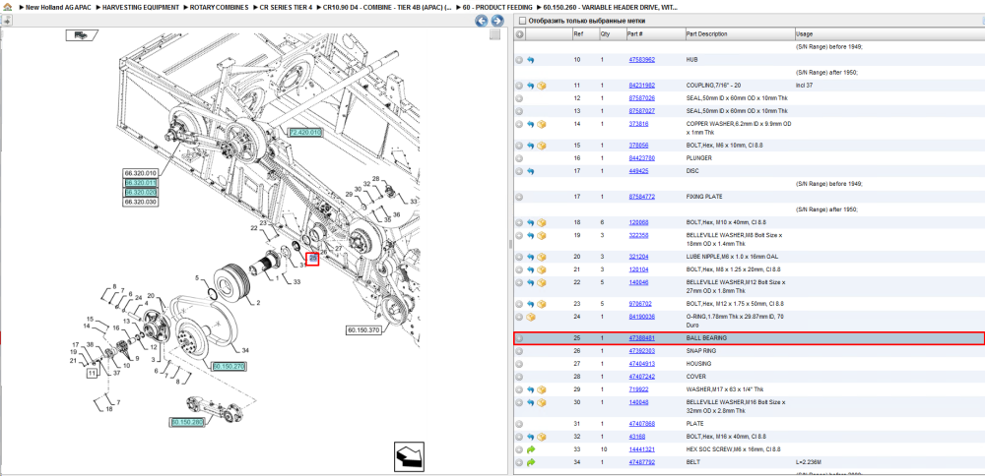Image resolution: width=985 pixels, height=476 pixels.
Task: Open the 60 - PRODUCT FEEDING breadcrumb
Action: tap(497, 7)
